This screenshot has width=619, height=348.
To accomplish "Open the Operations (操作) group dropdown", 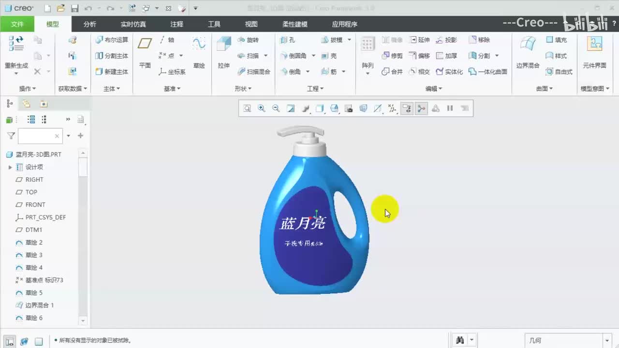I will pos(27,88).
